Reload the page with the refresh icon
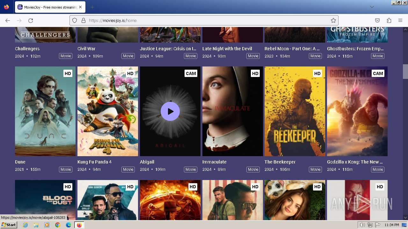The height and width of the screenshot is (229, 408). click(31, 20)
